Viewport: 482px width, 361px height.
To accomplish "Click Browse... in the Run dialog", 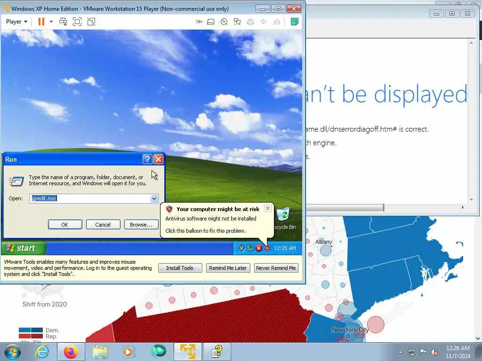I will click(141, 225).
